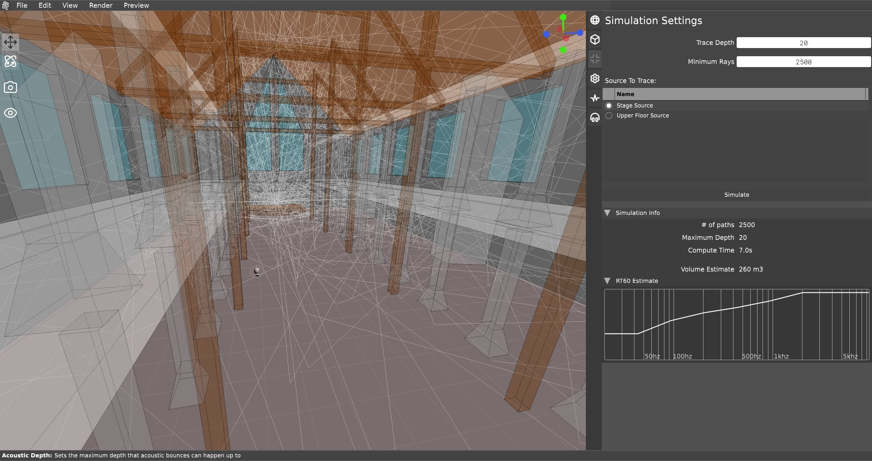Open the Render menu
The height and width of the screenshot is (461, 872).
[x=100, y=5]
